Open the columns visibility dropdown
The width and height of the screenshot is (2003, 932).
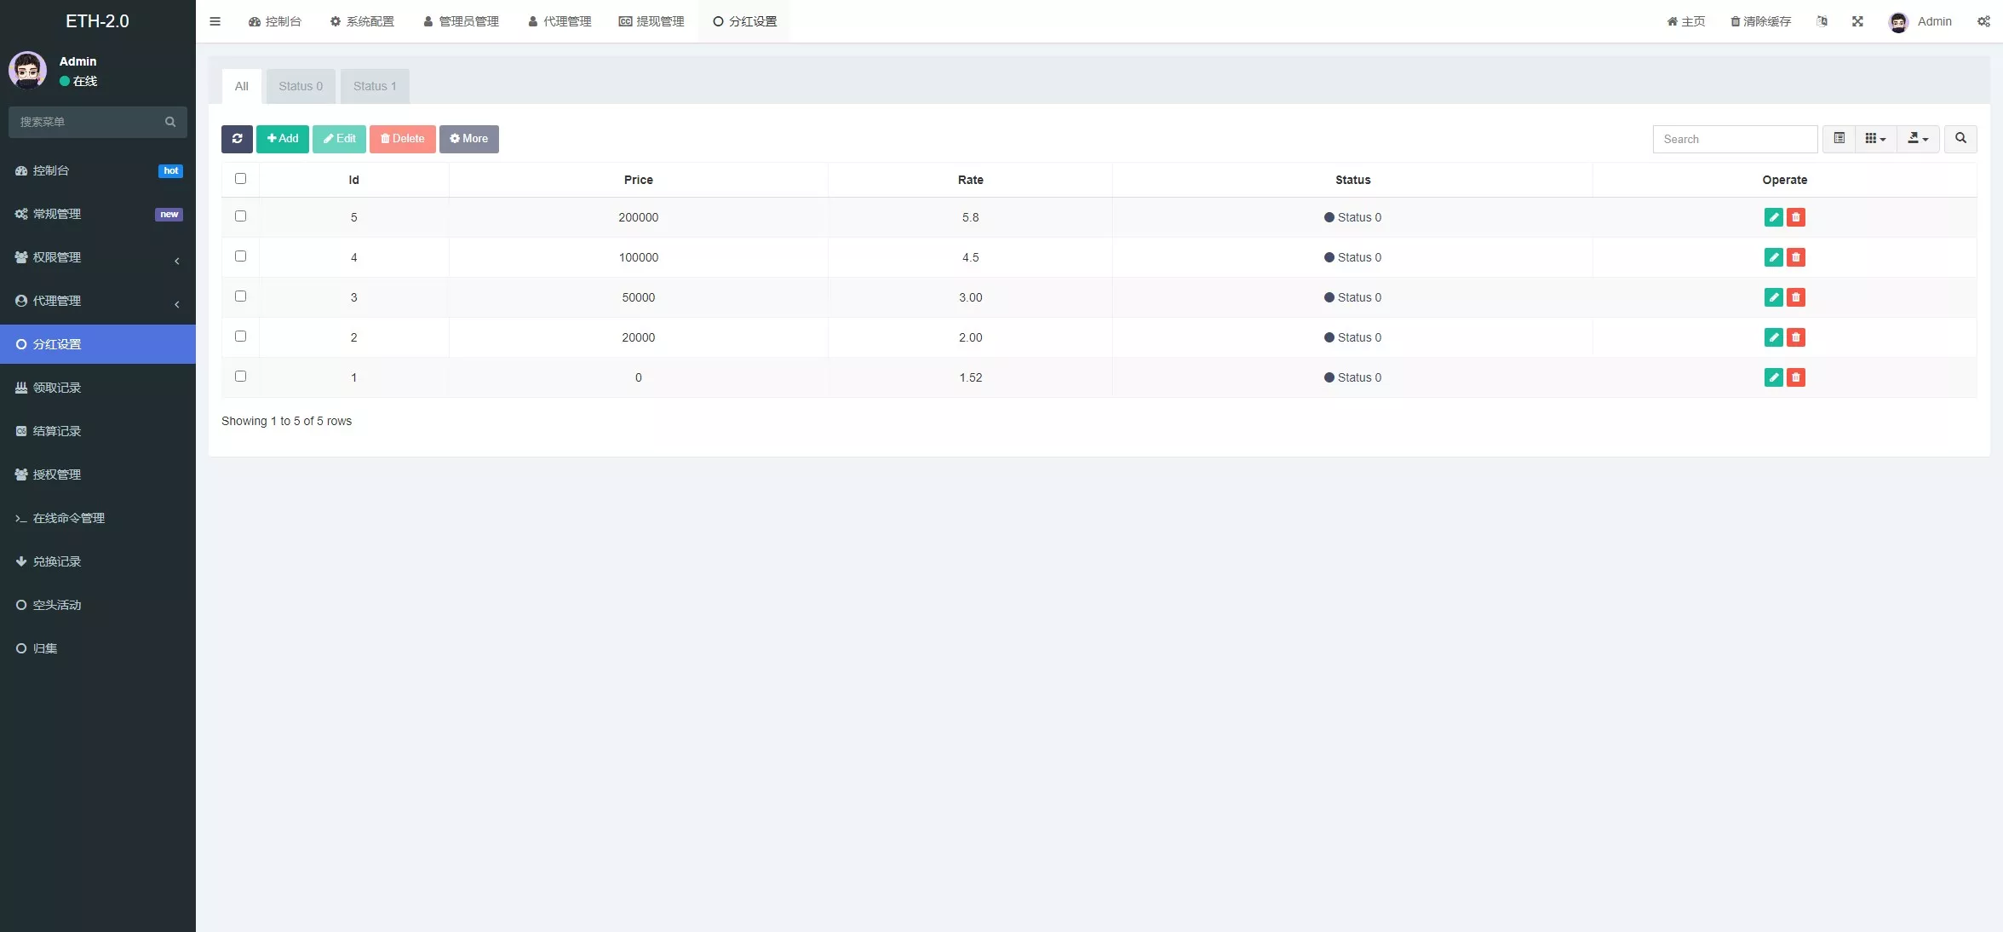click(1875, 138)
